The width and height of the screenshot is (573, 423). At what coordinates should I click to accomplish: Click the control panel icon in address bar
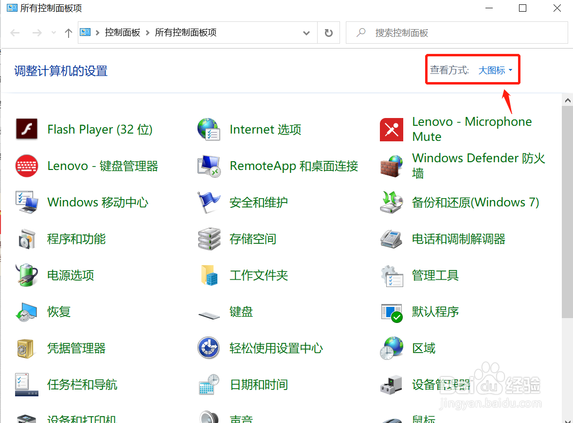[85, 32]
